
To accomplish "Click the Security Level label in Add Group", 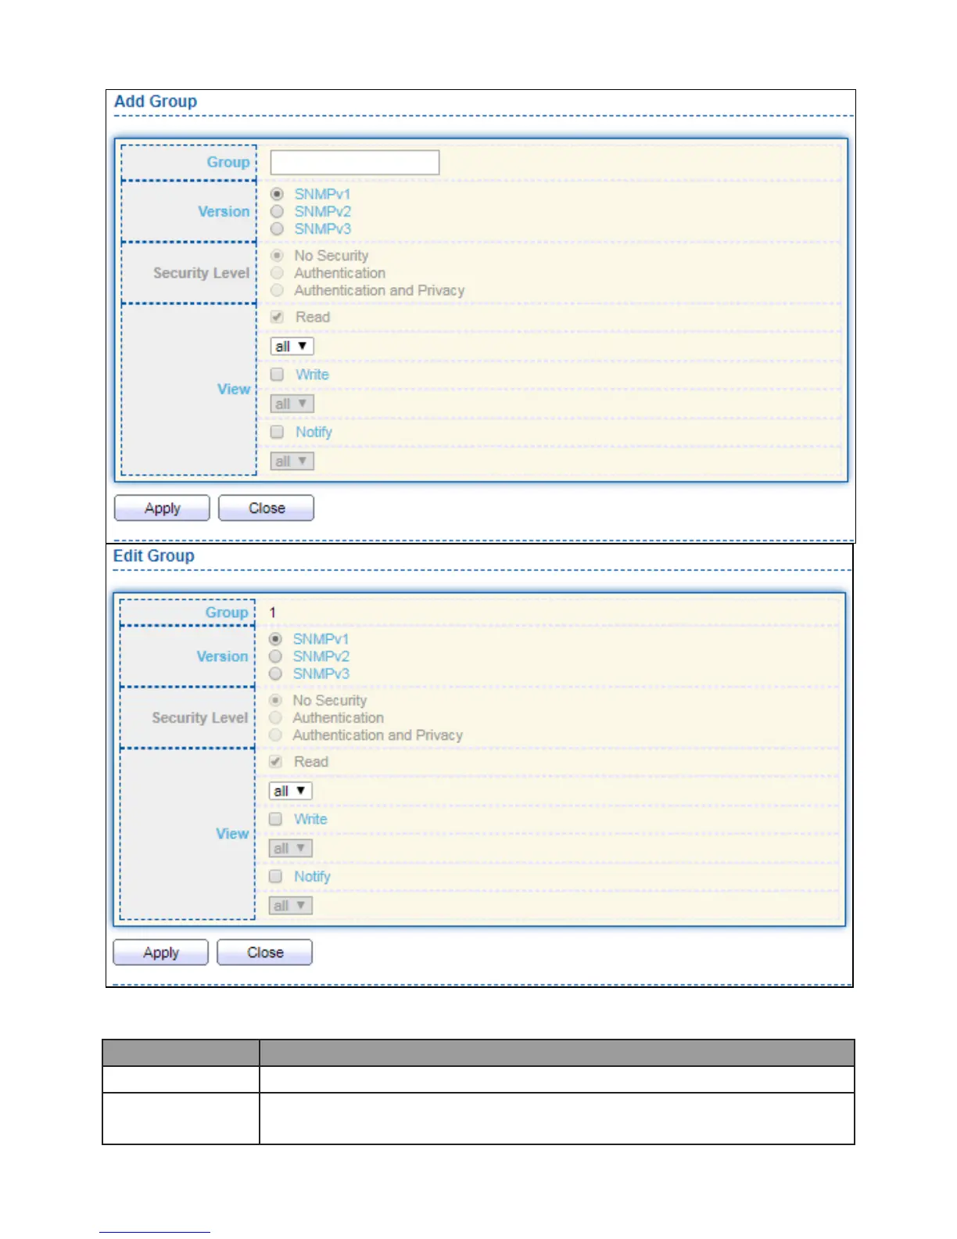I will click(201, 273).
